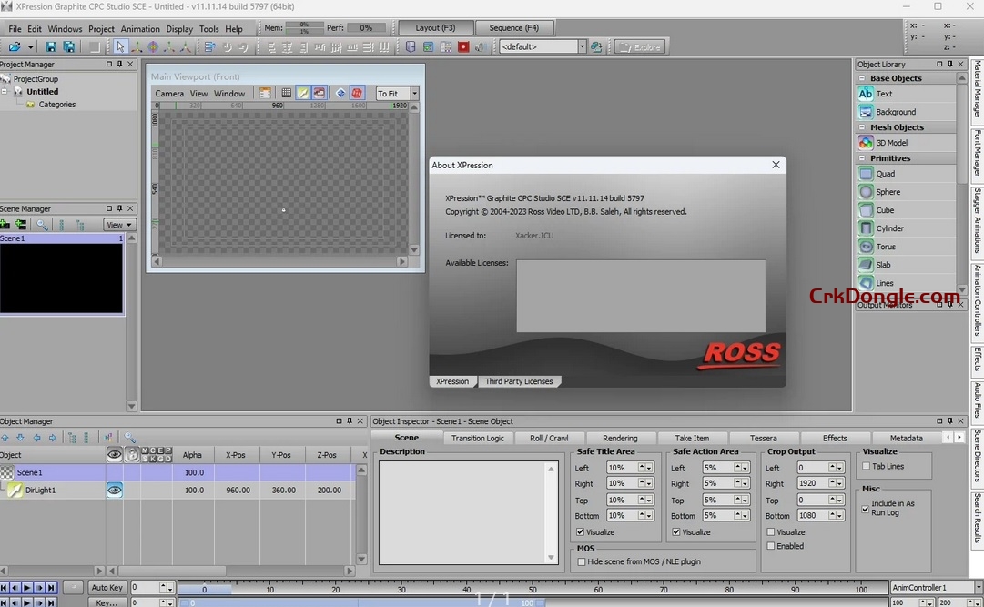
Task: Hide DirLight1 using its eye icon
Action: click(114, 490)
